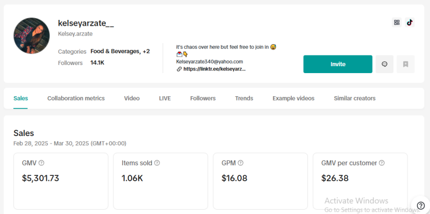Click the link chain icon beside linktr.ee
Viewport: 430px width, 214px height.
point(179,69)
